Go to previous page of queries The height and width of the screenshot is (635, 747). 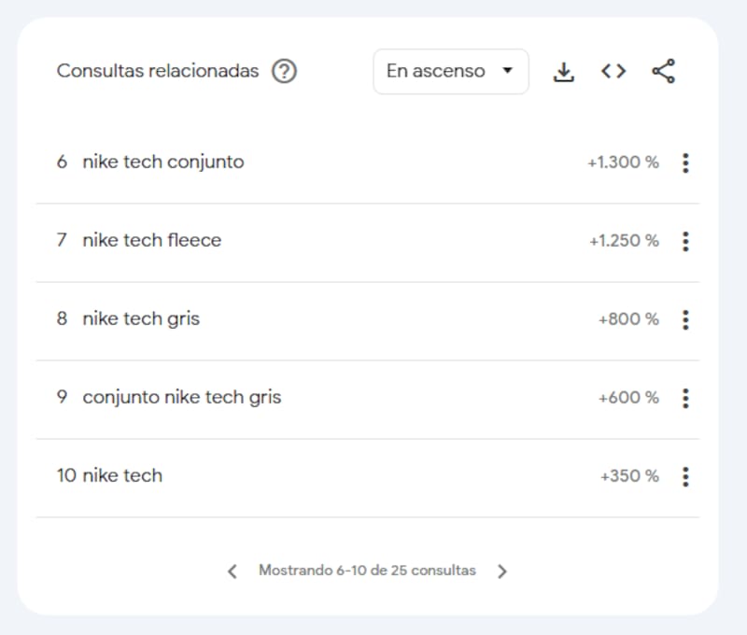(233, 571)
